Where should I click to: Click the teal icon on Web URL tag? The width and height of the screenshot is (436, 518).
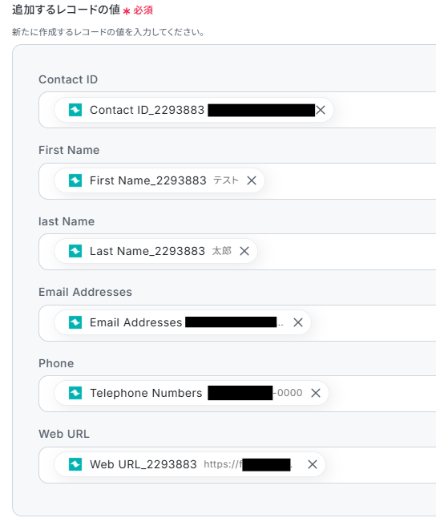pyautogui.click(x=75, y=464)
